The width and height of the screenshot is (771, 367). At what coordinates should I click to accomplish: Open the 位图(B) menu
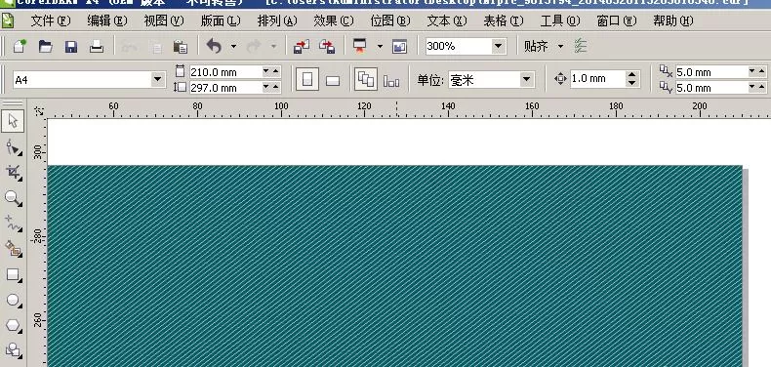point(390,21)
